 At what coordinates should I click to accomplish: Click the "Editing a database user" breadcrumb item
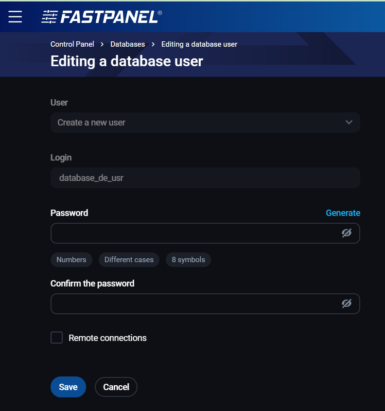(x=199, y=44)
